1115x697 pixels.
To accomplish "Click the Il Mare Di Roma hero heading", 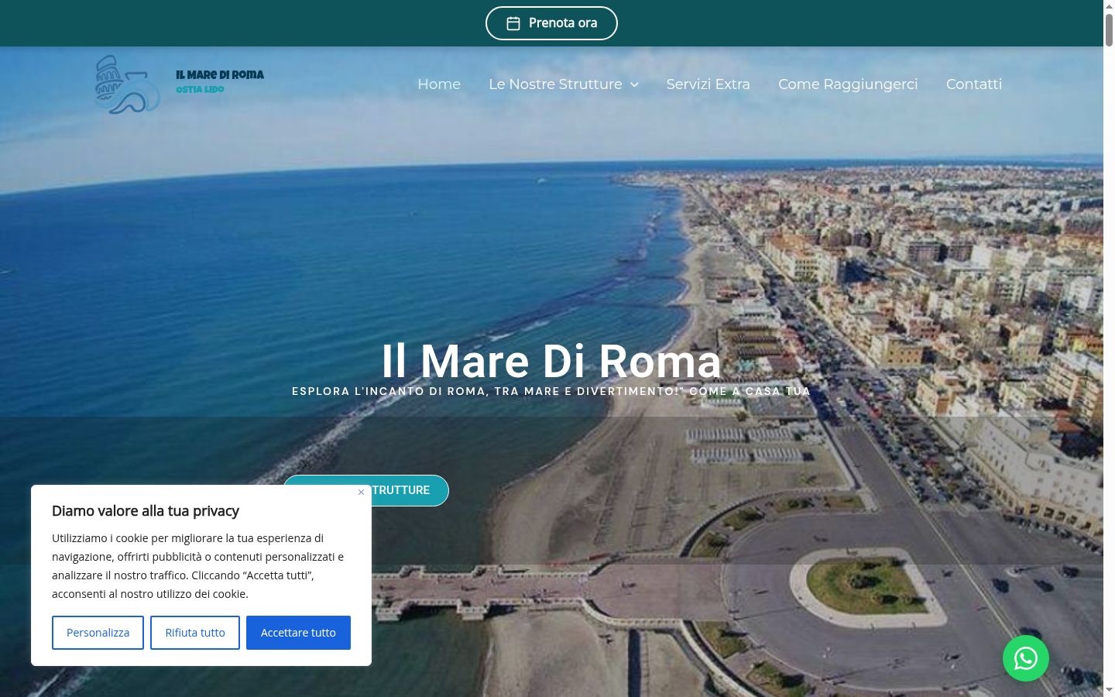I will pos(551,361).
